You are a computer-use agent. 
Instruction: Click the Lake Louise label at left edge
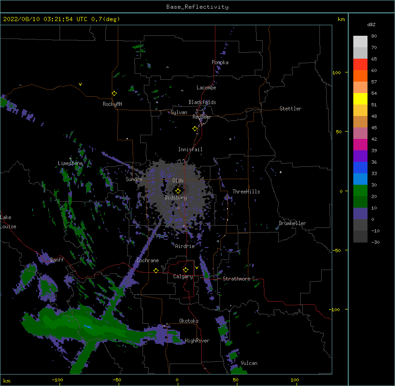point(8,222)
